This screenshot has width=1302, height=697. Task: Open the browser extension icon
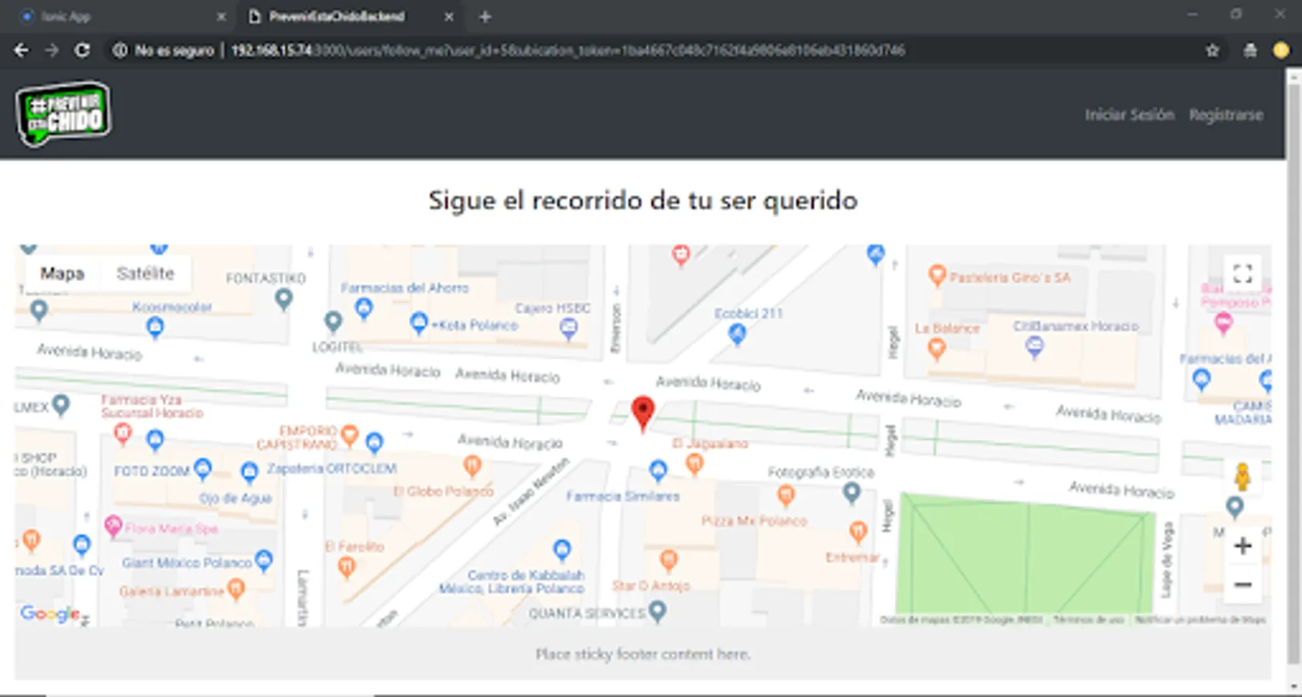(x=1250, y=50)
